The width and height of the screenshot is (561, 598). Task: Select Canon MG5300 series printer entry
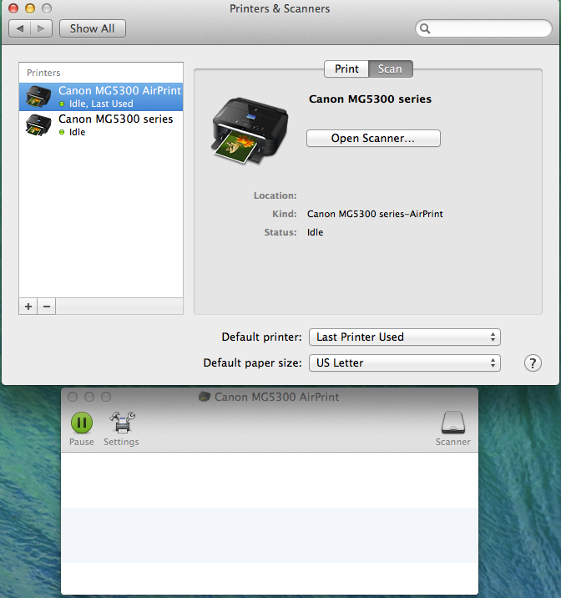tap(101, 125)
